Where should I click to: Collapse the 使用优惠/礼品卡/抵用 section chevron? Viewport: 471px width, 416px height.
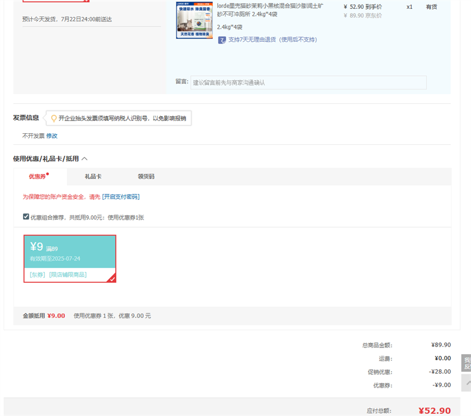click(x=84, y=159)
